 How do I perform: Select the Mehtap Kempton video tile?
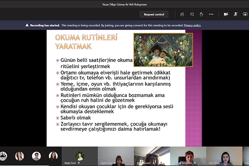[188, 156]
